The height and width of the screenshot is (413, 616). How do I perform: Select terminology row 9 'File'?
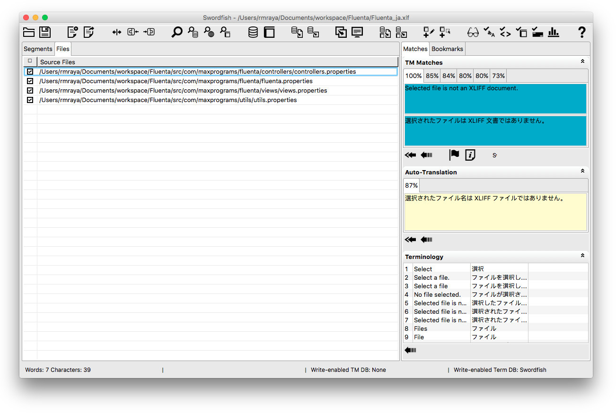tap(495, 337)
